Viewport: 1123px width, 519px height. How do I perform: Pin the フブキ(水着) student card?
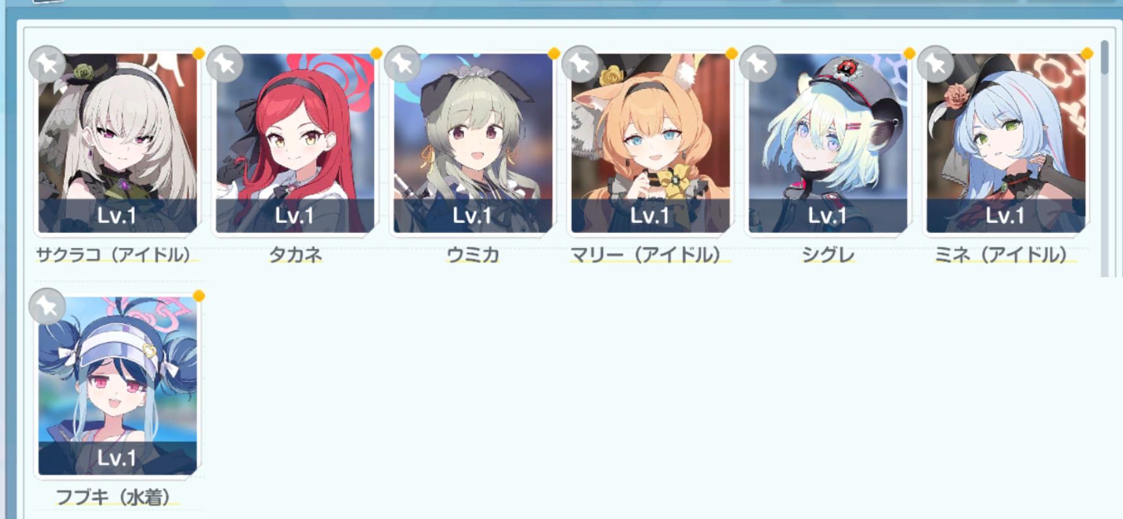(x=47, y=306)
